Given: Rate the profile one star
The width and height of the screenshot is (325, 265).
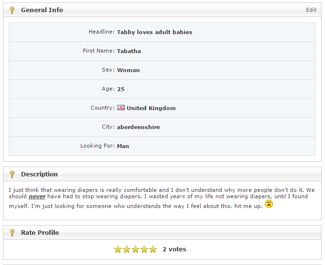Looking at the screenshot, I should [118, 249].
